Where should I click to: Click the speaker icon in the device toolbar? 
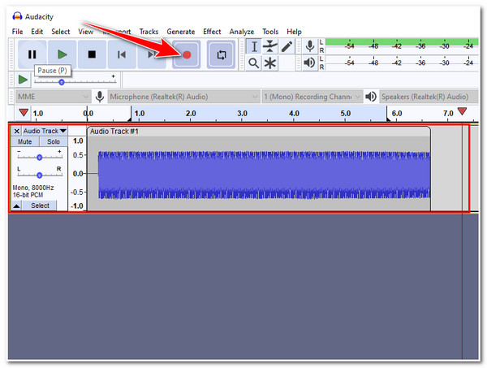pos(371,97)
